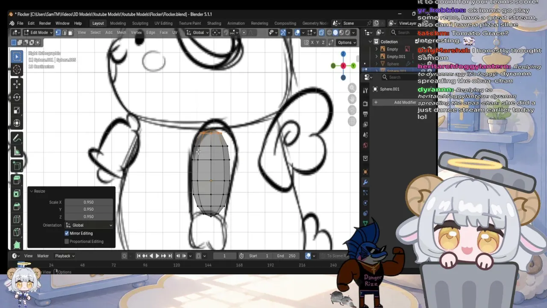Viewport: 547px width, 308px height.
Task: Open the Global transform orientation dropdown in header
Action: 198,33
